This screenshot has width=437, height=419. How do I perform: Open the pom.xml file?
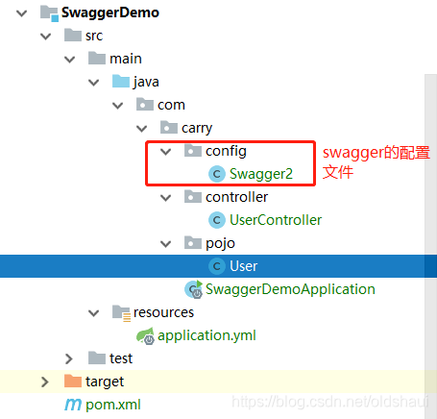point(113,405)
